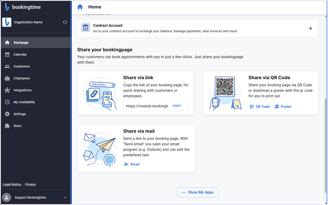Viewport: 328px width, 205px height.
Task: Click Support Bookingtime username
Action: tap(30, 197)
